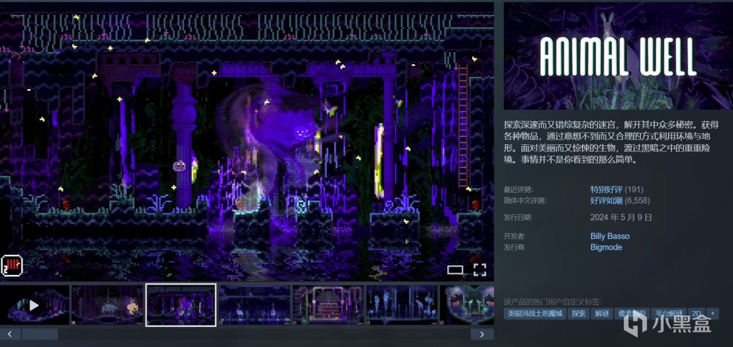This screenshot has height=347, width=733.
Task: Select the 像素图形 tag
Action: coord(632,314)
